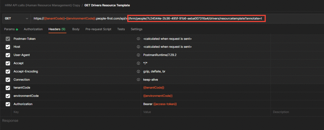Click the {{tenantCode}} header value
Viewport: 324px width, 130px height.
tap(154, 88)
